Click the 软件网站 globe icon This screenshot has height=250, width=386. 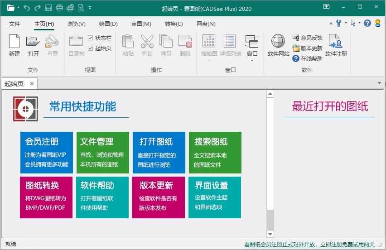tap(278, 42)
